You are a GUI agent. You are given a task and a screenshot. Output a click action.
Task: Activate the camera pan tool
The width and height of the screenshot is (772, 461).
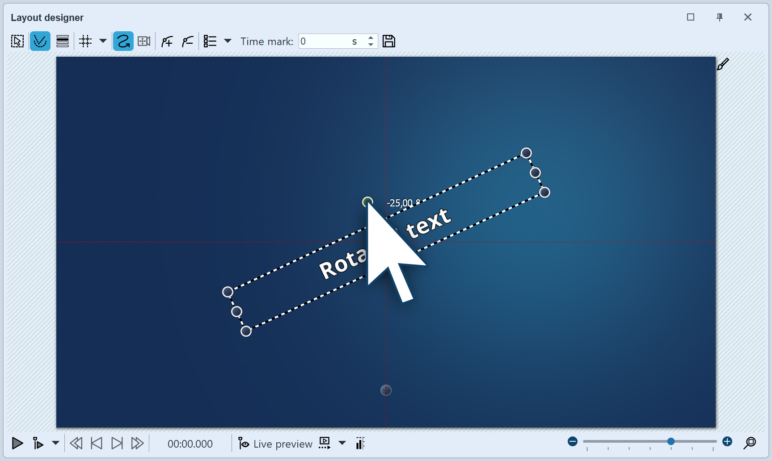(x=143, y=41)
